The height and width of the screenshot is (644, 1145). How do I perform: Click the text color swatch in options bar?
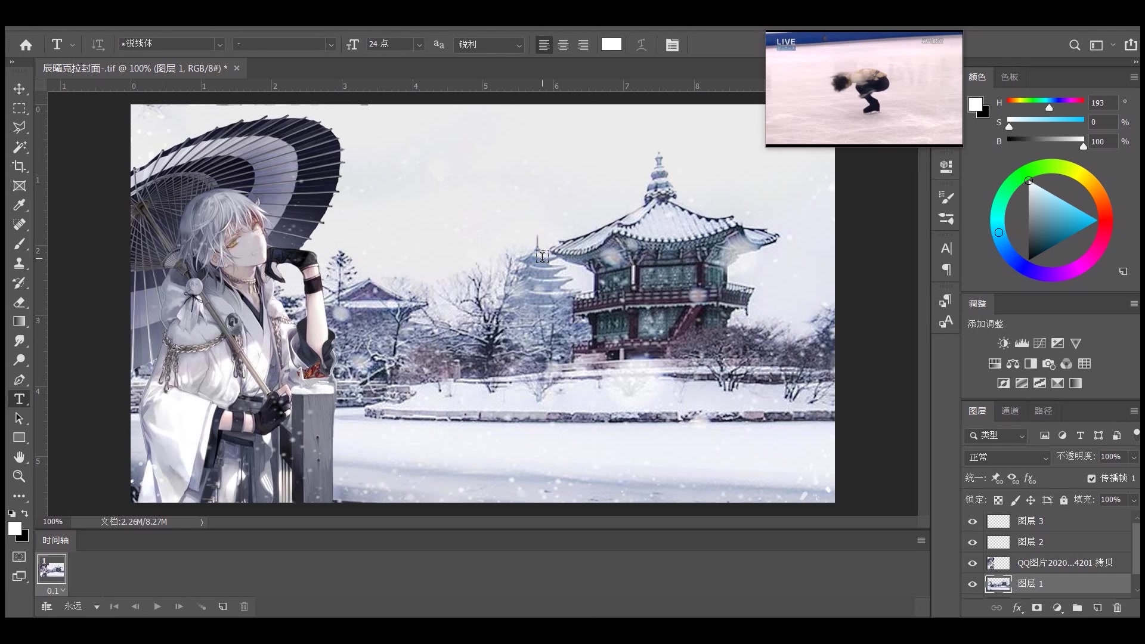(x=611, y=44)
